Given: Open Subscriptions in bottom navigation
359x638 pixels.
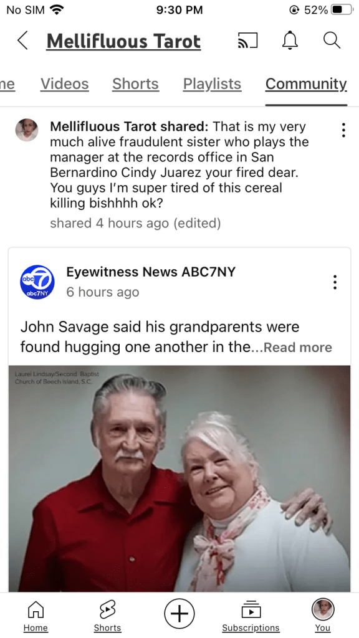Looking at the screenshot, I should pyautogui.click(x=251, y=616).
